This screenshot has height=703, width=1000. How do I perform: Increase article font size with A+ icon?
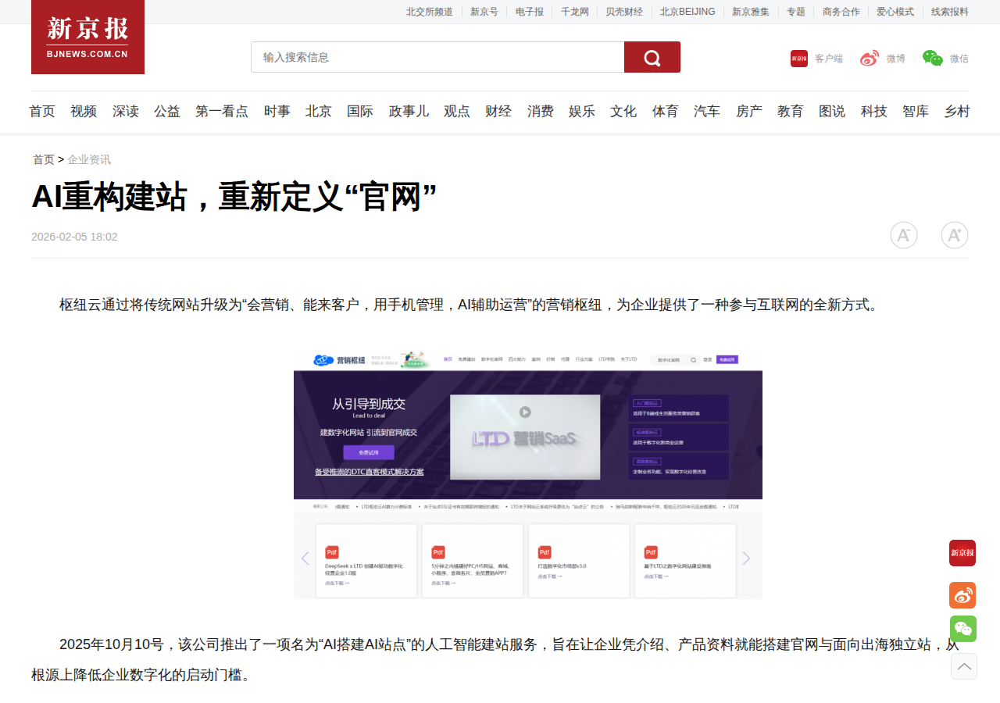[x=955, y=235]
